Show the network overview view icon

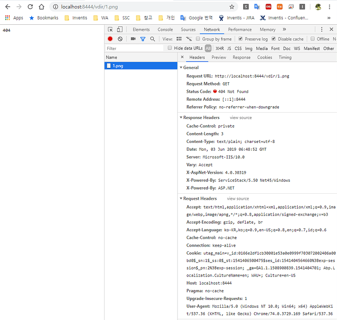point(189,39)
